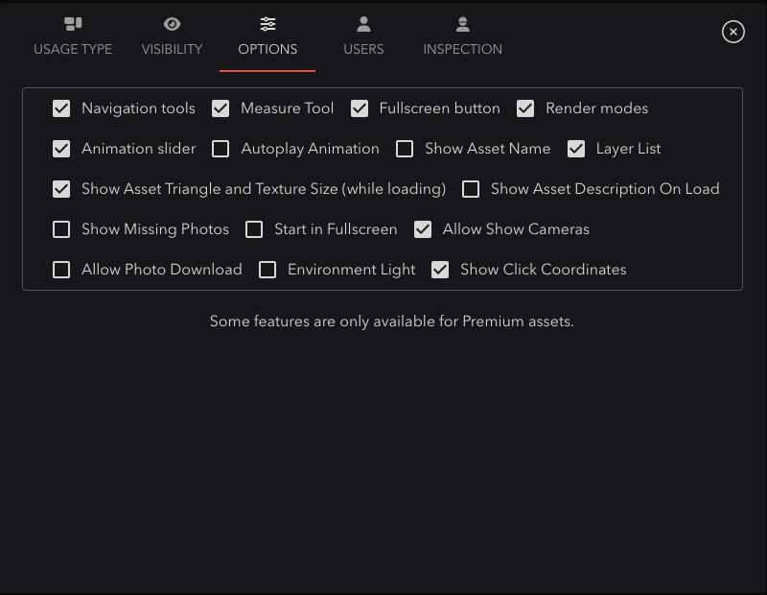Open the Inspection tab
The height and width of the screenshot is (595, 767).
click(462, 48)
